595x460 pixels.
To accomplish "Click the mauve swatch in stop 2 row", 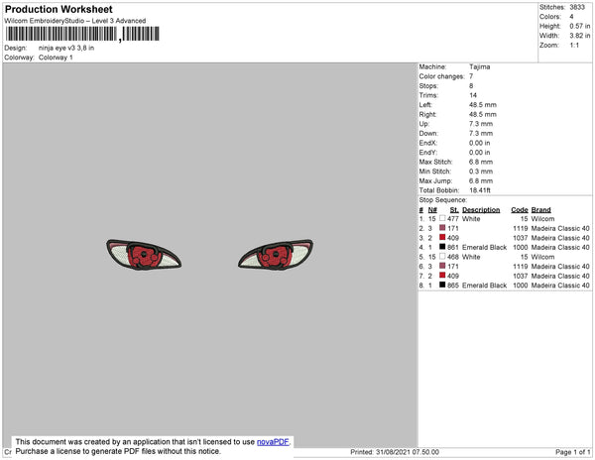I will pyautogui.click(x=442, y=228).
